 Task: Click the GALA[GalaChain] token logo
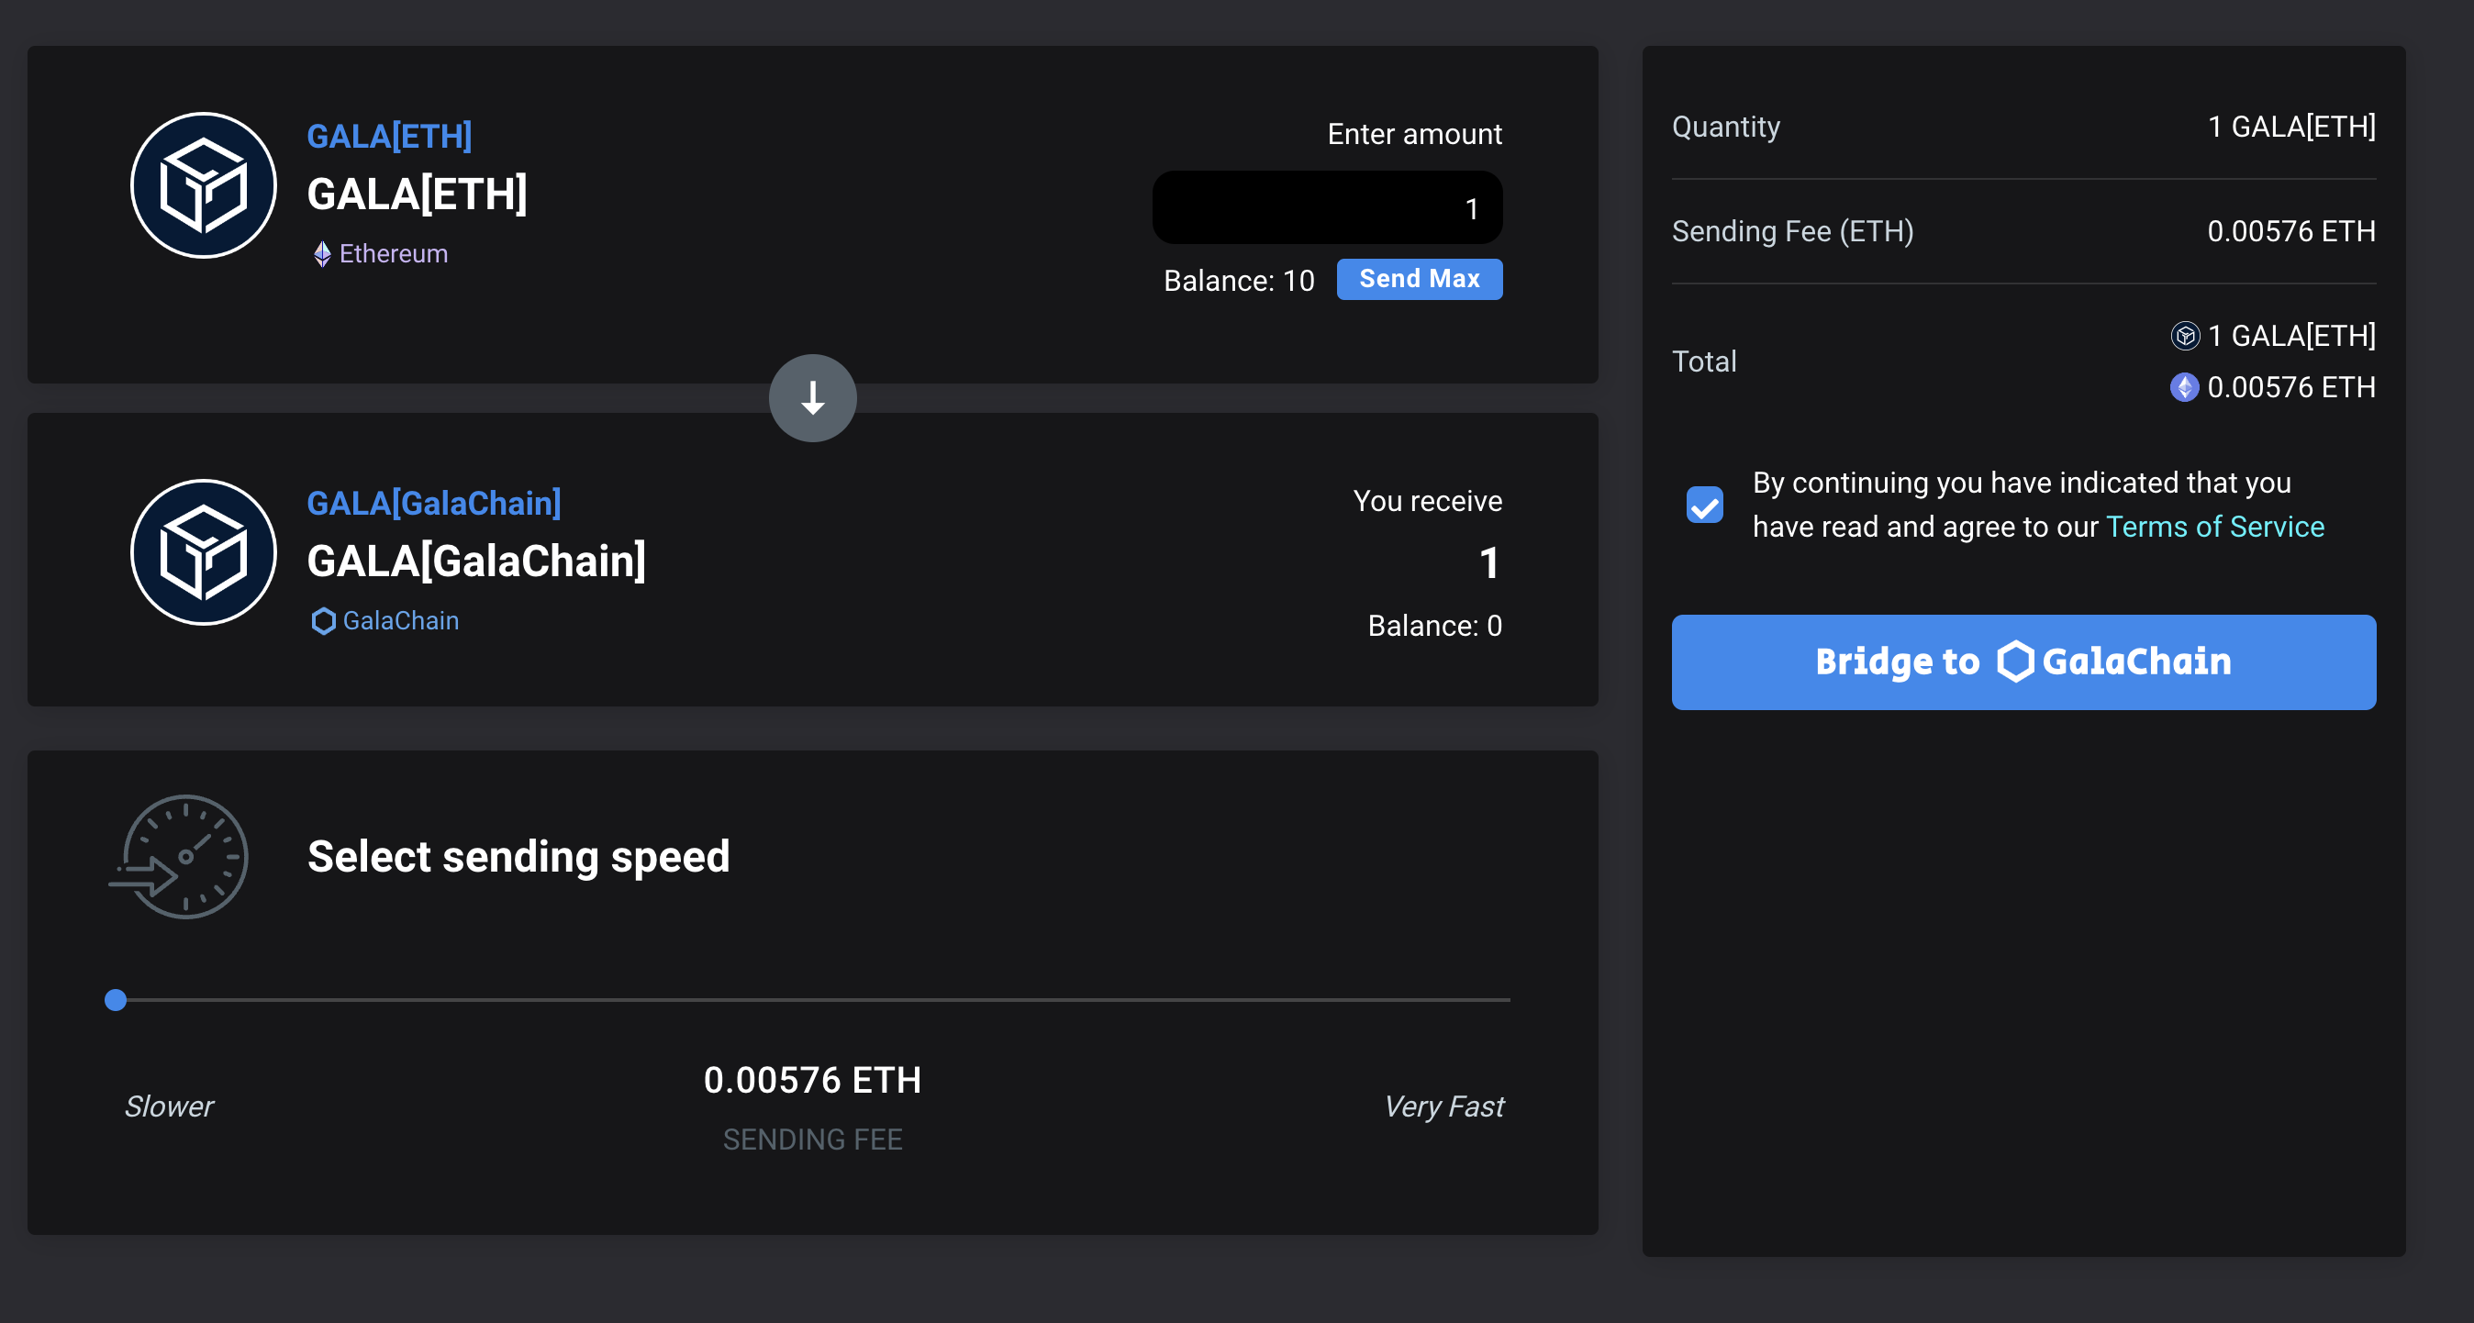point(204,553)
